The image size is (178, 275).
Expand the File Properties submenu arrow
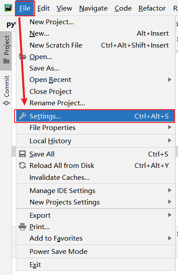[x=170, y=127]
